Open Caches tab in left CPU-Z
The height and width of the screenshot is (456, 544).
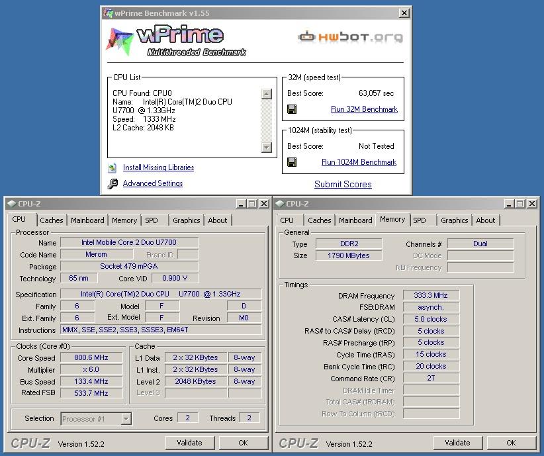[x=52, y=220]
